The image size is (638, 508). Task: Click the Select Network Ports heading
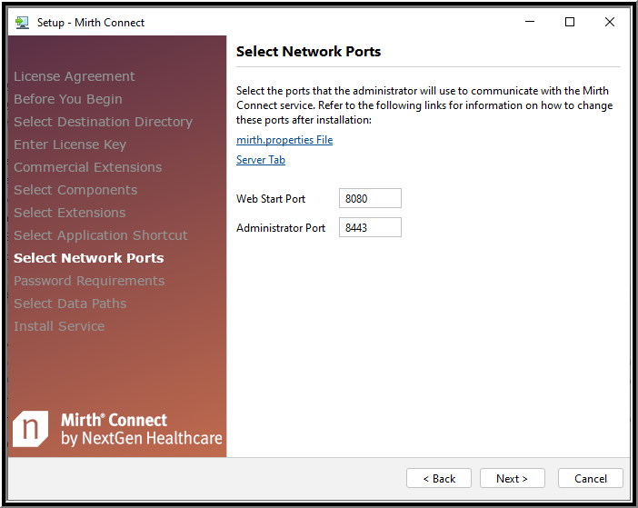[308, 52]
